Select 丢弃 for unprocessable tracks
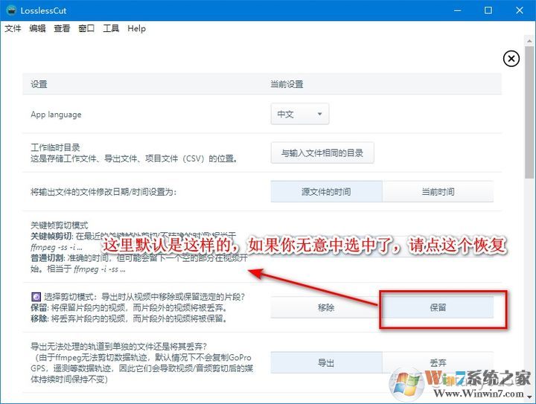This screenshot has height=404, width=536. pyautogui.click(x=438, y=362)
